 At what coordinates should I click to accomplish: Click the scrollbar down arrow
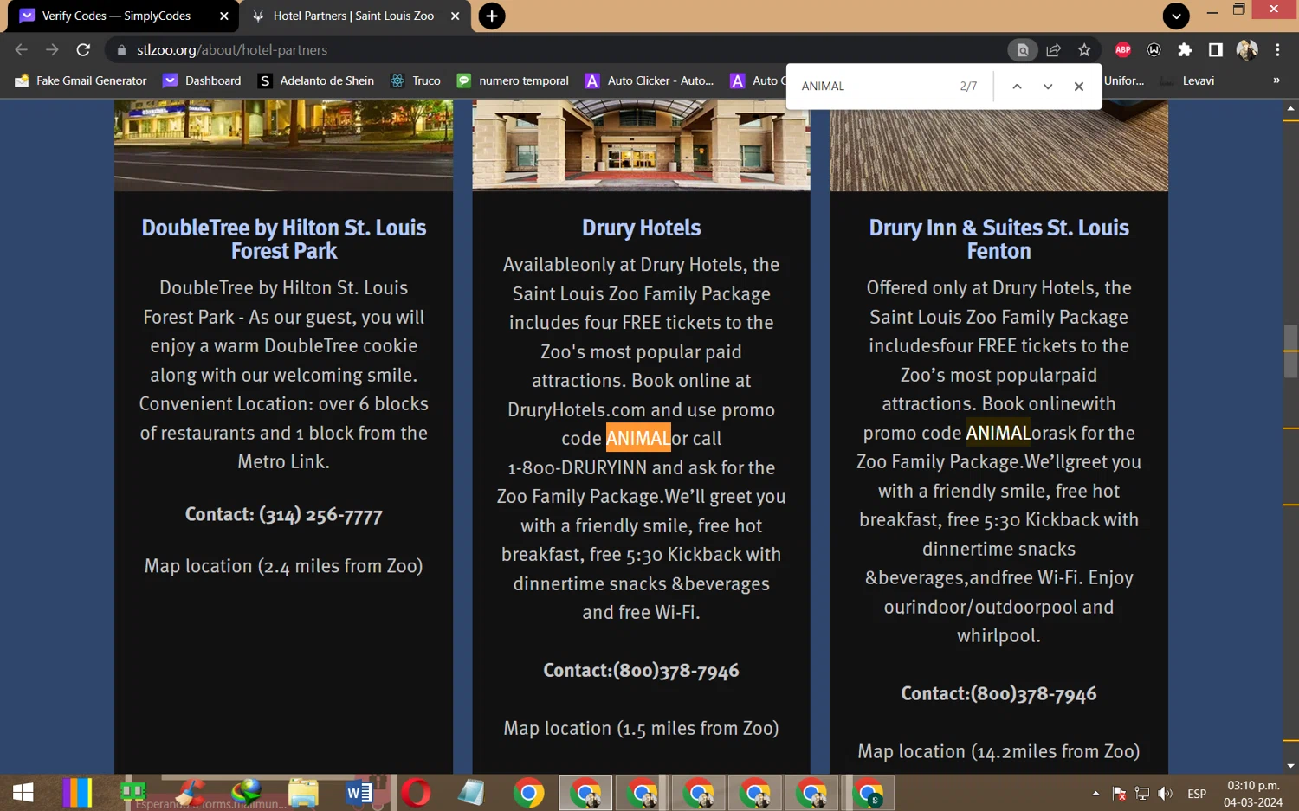(1290, 766)
